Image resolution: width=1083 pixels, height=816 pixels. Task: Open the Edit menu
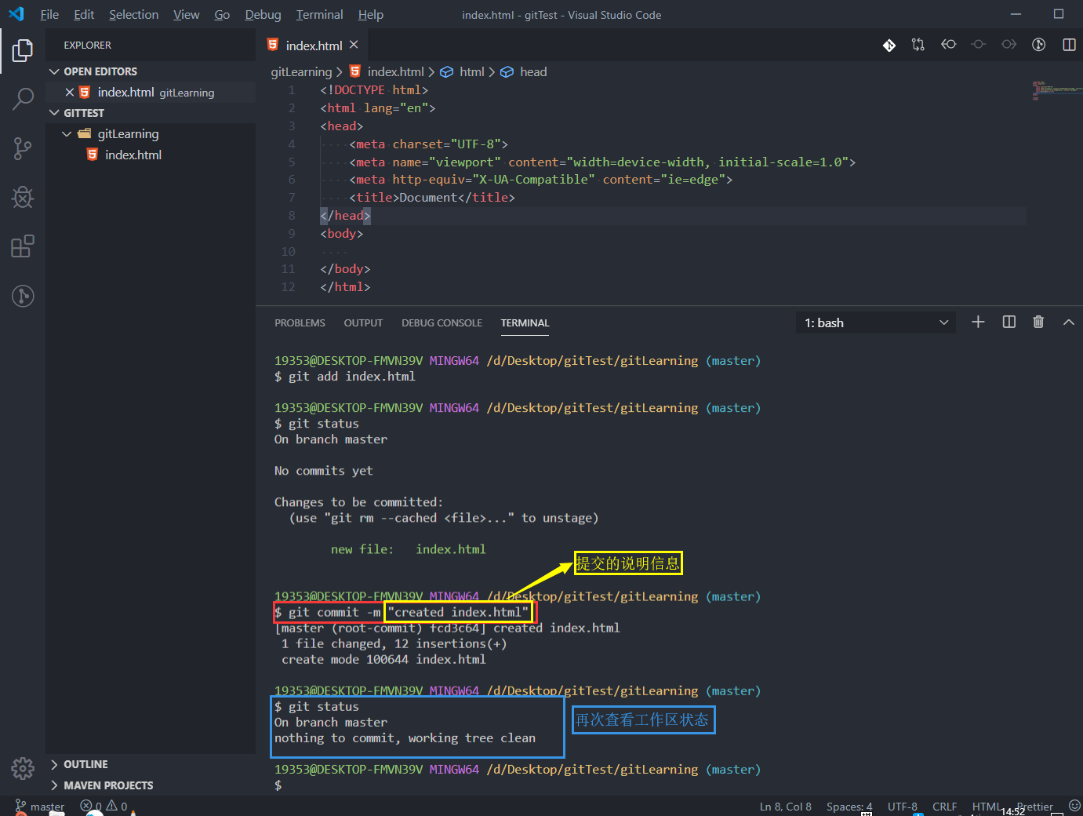(x=84, y=14)
